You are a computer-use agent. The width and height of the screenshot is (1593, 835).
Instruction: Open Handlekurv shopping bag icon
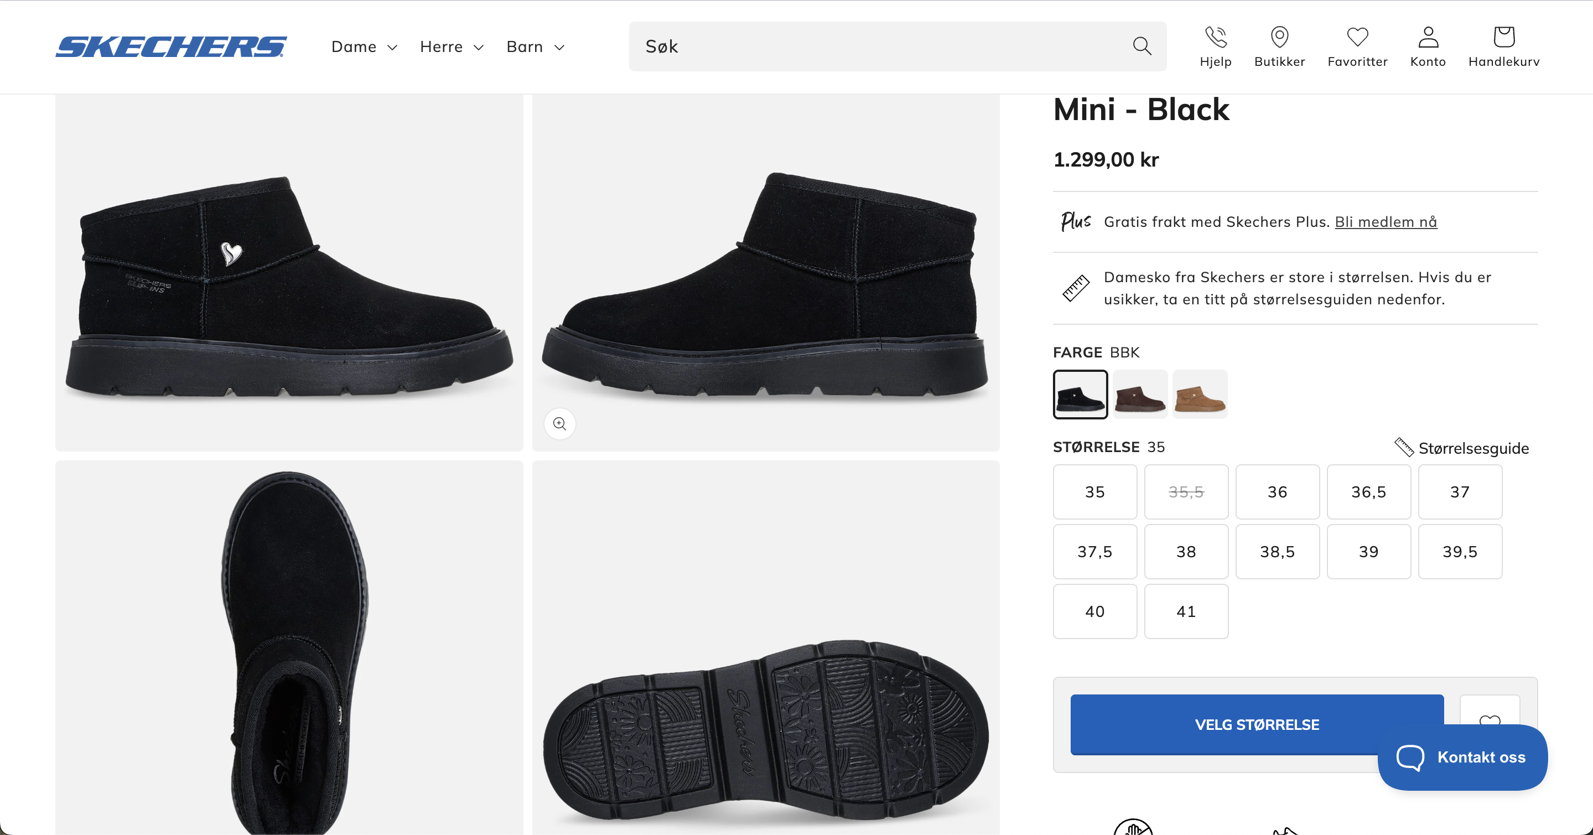click(x=1503, y=38)
